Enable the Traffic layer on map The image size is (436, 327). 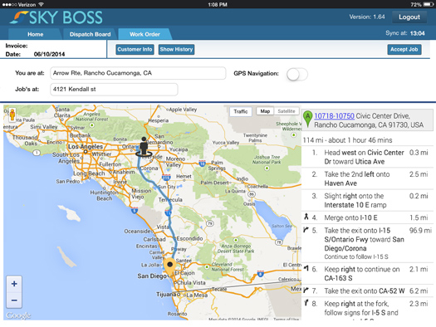point(241,111)
